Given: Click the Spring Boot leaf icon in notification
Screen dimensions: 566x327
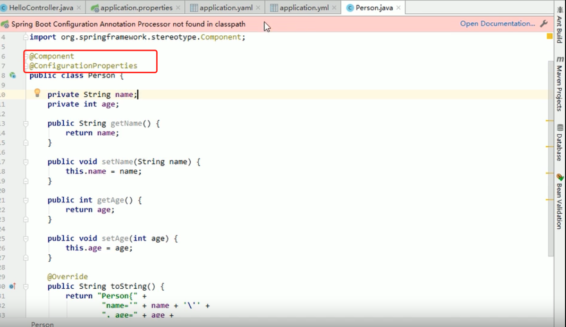Looking at the screenshot, I should pos(5,24).
